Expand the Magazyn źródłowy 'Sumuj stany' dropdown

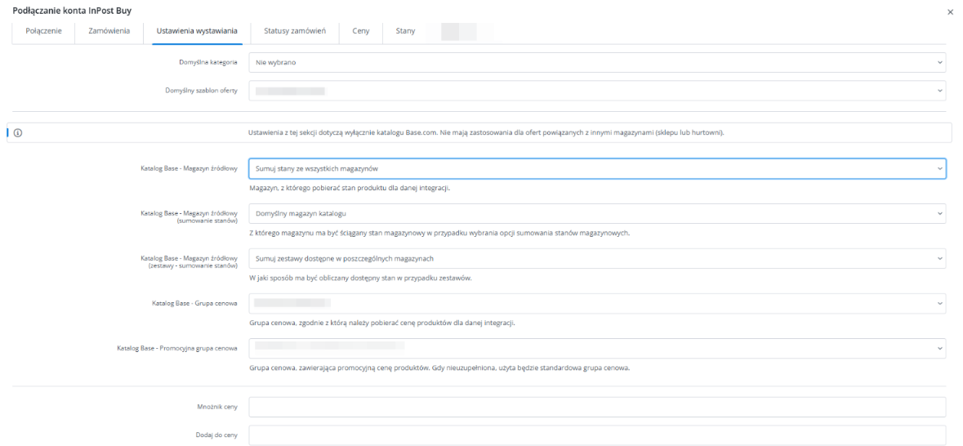coord(596,168)
